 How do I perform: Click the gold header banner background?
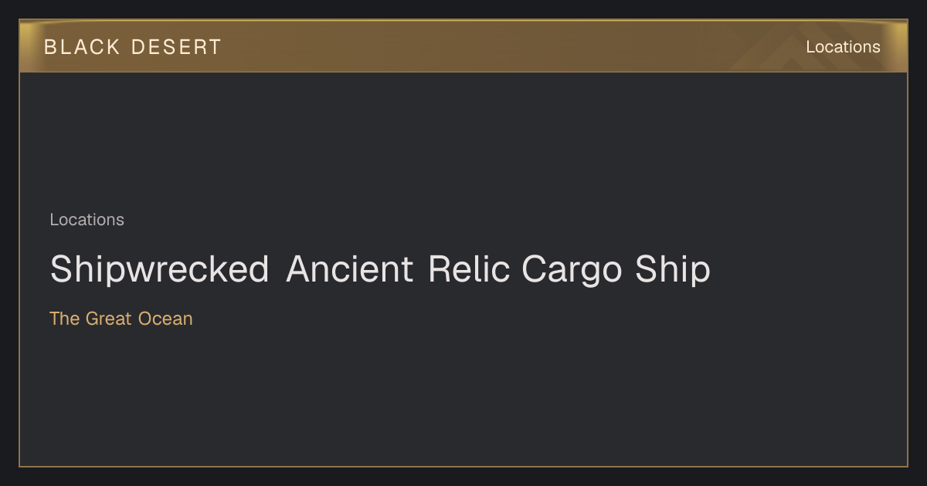463,46
